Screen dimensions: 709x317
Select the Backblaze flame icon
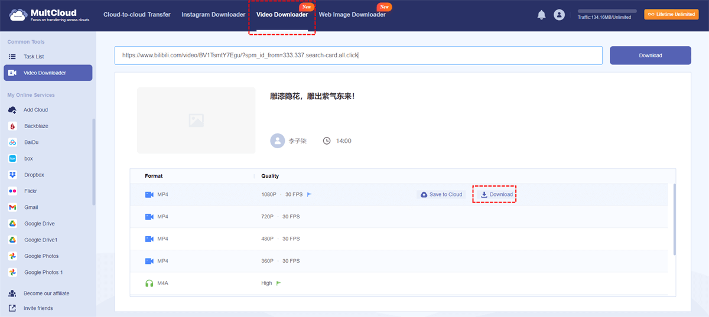coord(12,126)
